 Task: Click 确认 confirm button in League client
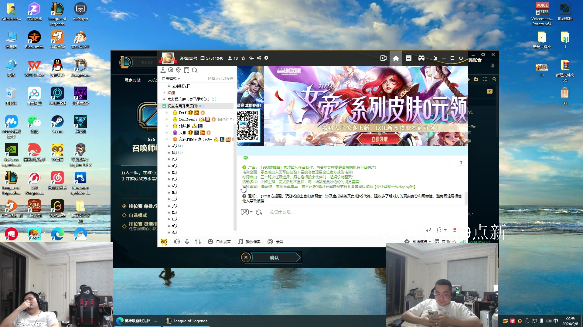(274, 258)
